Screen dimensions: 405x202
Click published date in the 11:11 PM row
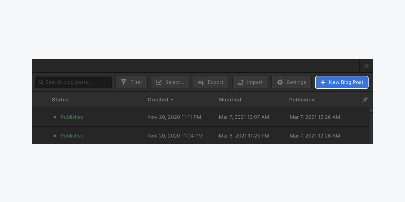coord(315,117)
